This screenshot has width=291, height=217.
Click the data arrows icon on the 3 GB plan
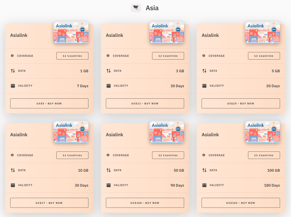click(x=109, y=71)
